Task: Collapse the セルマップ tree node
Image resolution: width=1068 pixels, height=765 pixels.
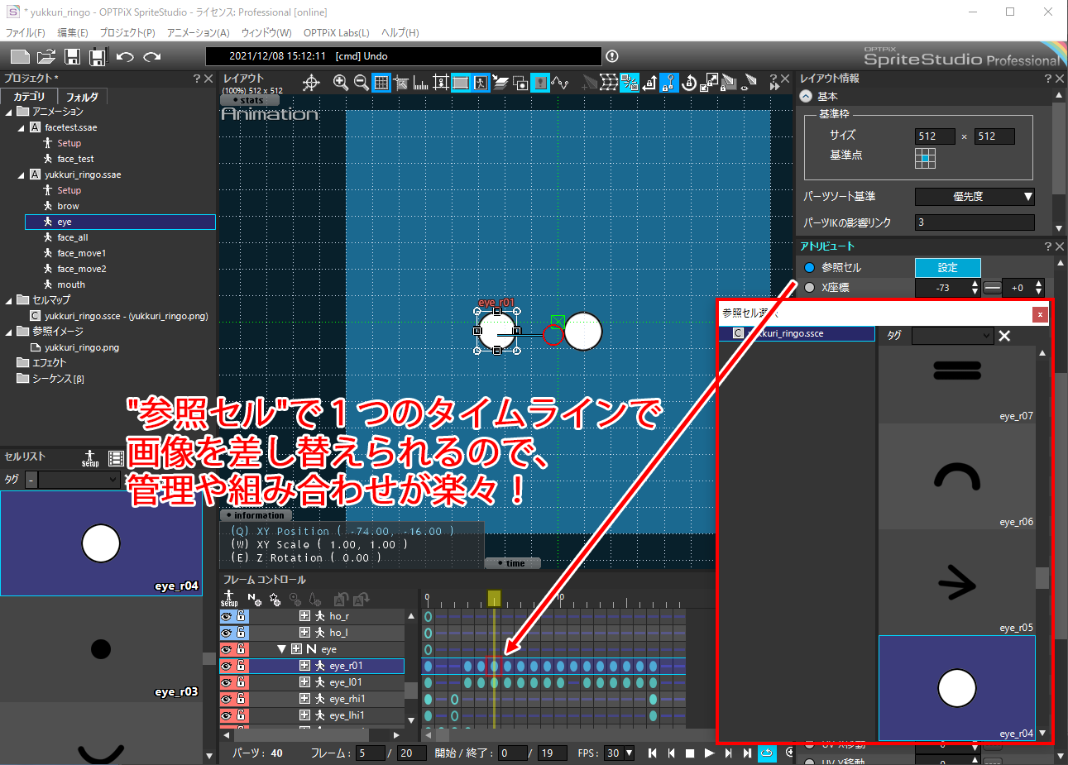Action: (9, 300)
